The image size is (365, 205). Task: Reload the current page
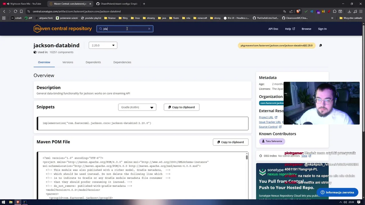15,11
